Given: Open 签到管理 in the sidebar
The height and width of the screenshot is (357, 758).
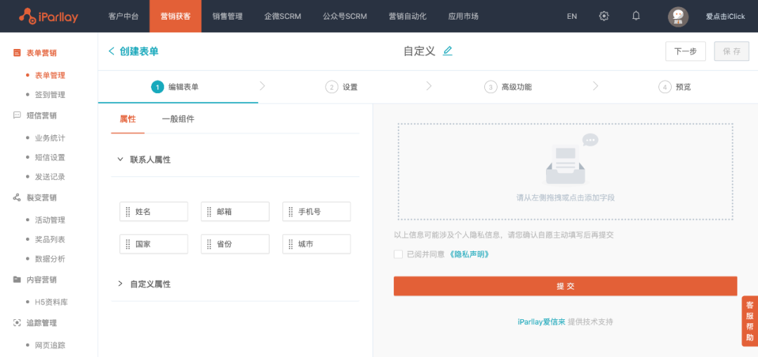Looking at the screenshot, I should [50, 94].
